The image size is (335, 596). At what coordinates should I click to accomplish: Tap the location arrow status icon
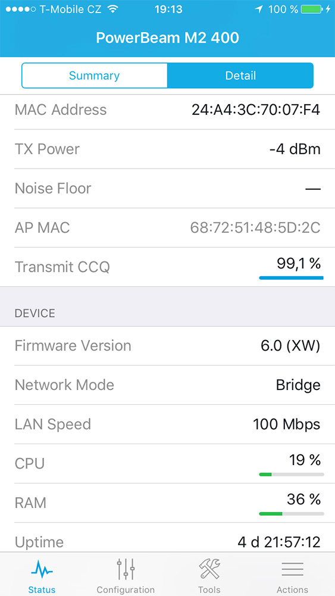click(x=259, y=9)
